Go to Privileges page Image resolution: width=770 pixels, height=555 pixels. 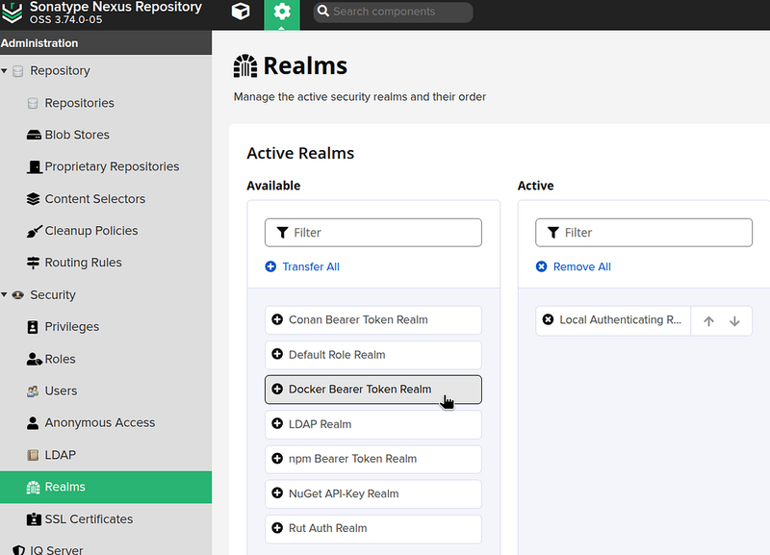tap(71, 327)
